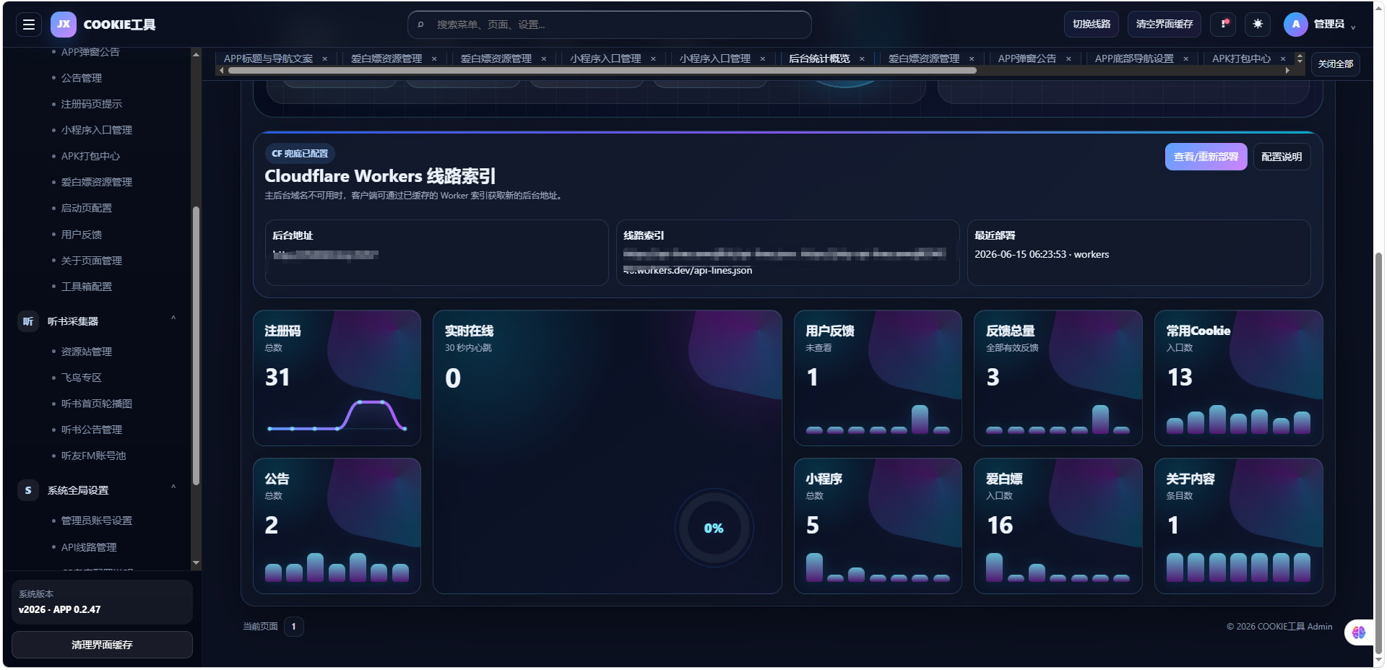This screenshot has width=1387, height=670.
Task: Open the alert notifications icon with red dot
Action: [x=1224, y=24]
